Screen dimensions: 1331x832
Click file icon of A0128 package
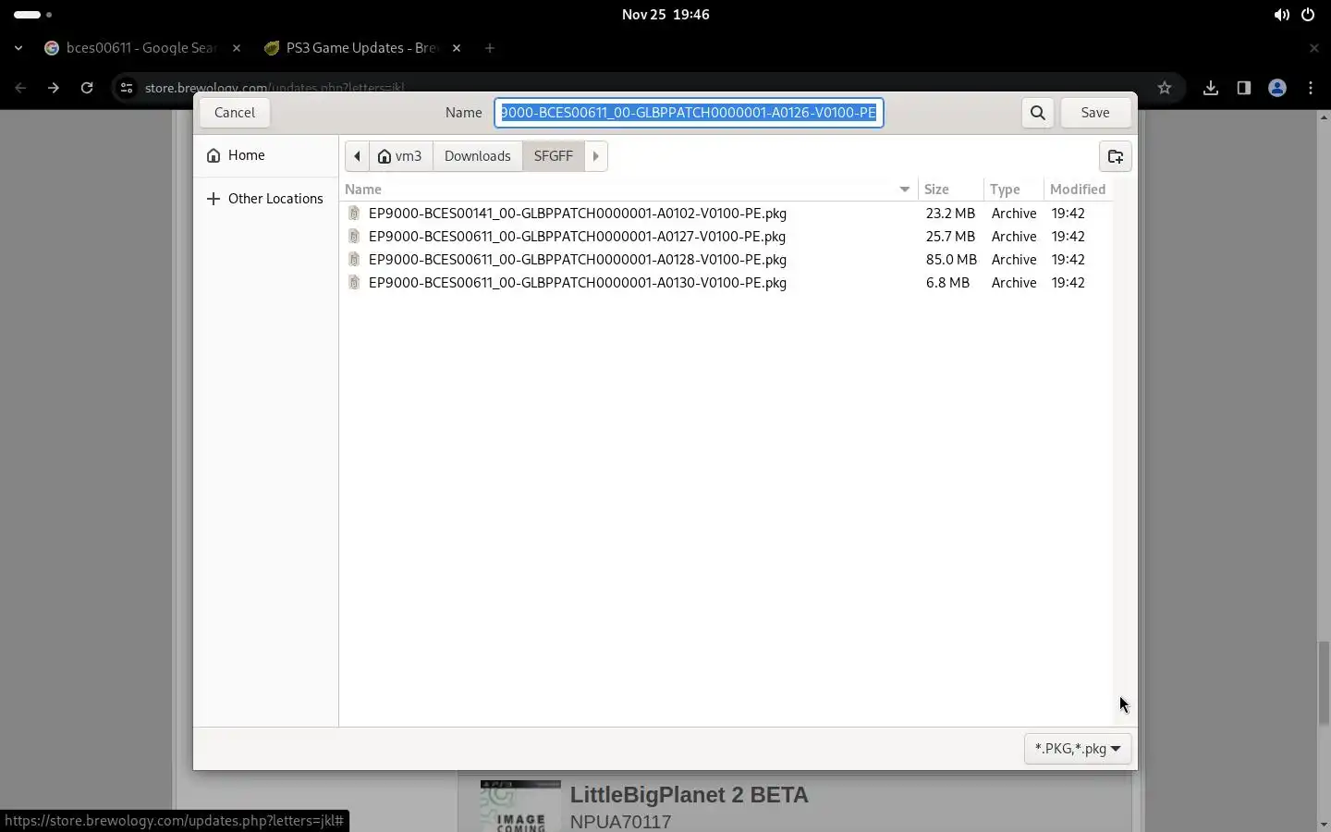tap(354, 260)
